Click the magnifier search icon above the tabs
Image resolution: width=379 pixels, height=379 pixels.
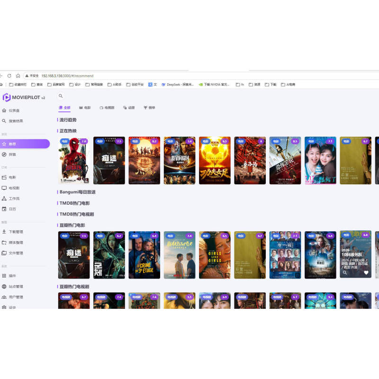61,96
